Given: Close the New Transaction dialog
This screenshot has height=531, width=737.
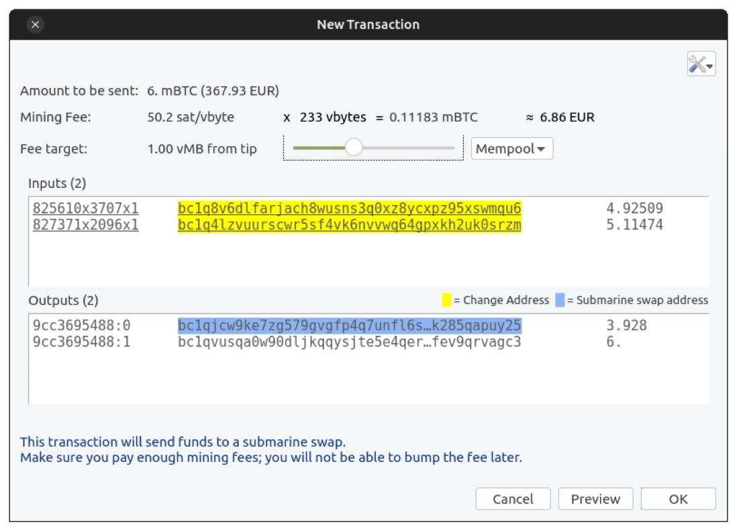Looking at the screenshot, I should [x=36, y=25].
